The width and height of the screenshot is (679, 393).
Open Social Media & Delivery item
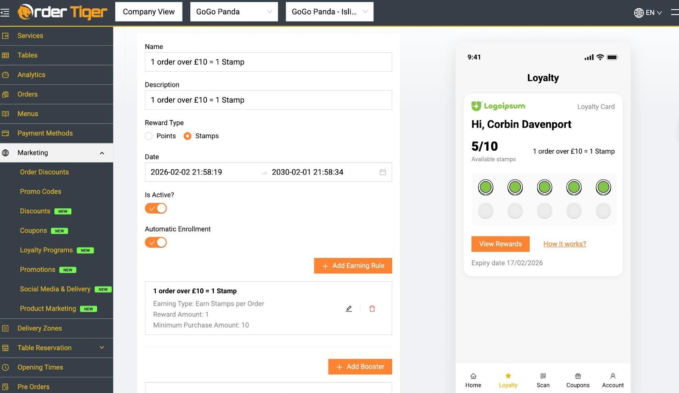click(x=55, y=289)
